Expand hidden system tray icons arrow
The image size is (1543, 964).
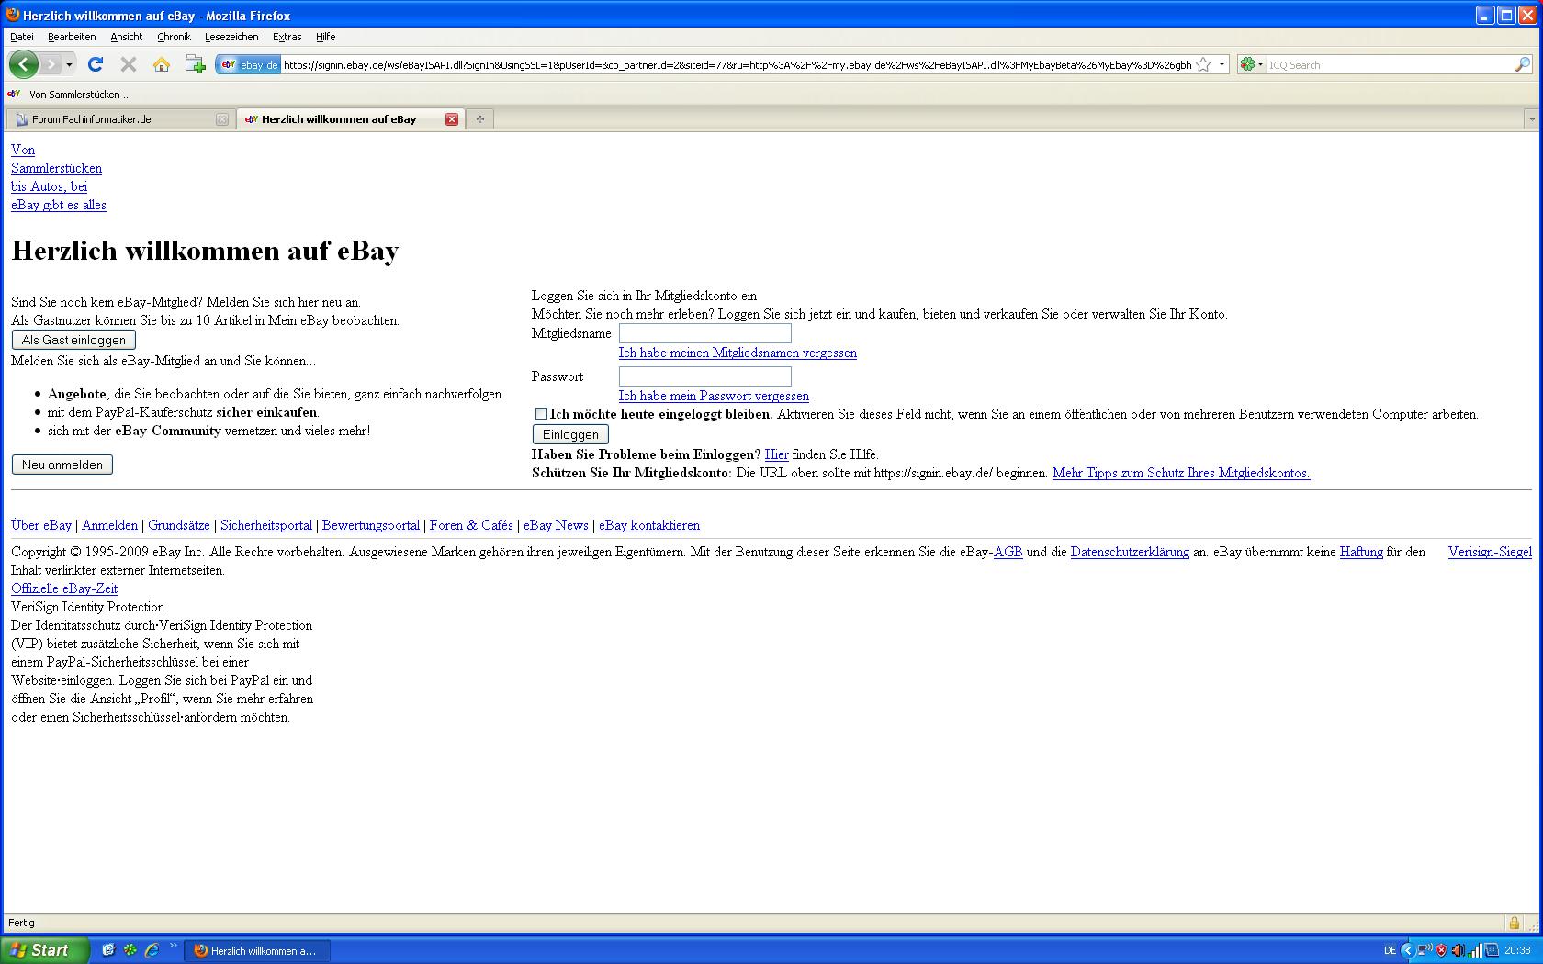[x=1407, y=950]
